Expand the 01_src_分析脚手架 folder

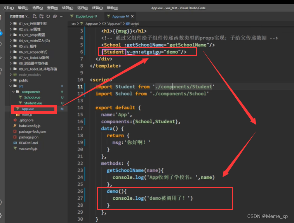[33, 24]
